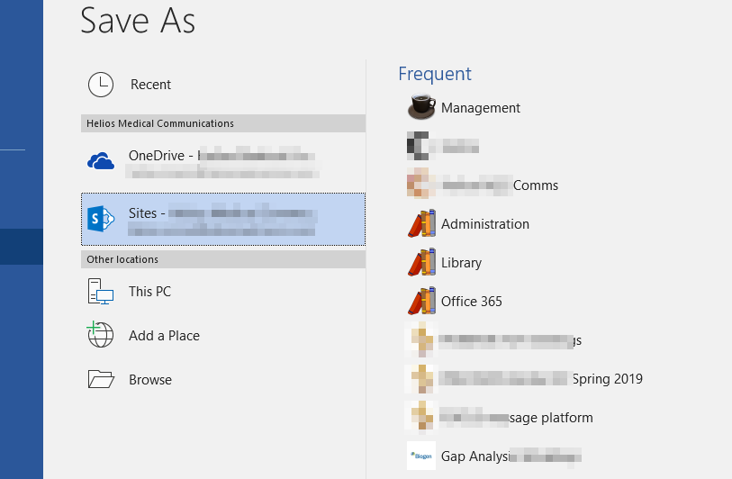This screenshot has height=479, width=732.
Task: Open Browse to pick a folder
Action: [x=150, y=380]
